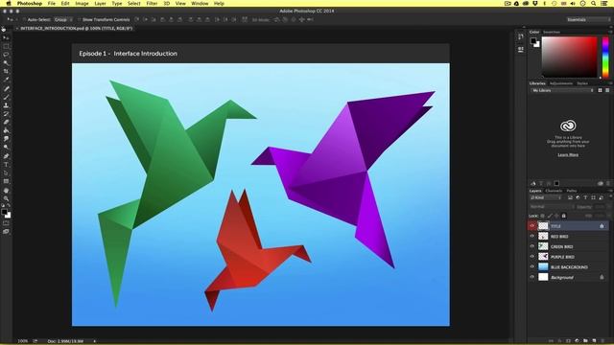Click the Lock all icon in Layers panel
614x345 pixels.
coord(563,216)
